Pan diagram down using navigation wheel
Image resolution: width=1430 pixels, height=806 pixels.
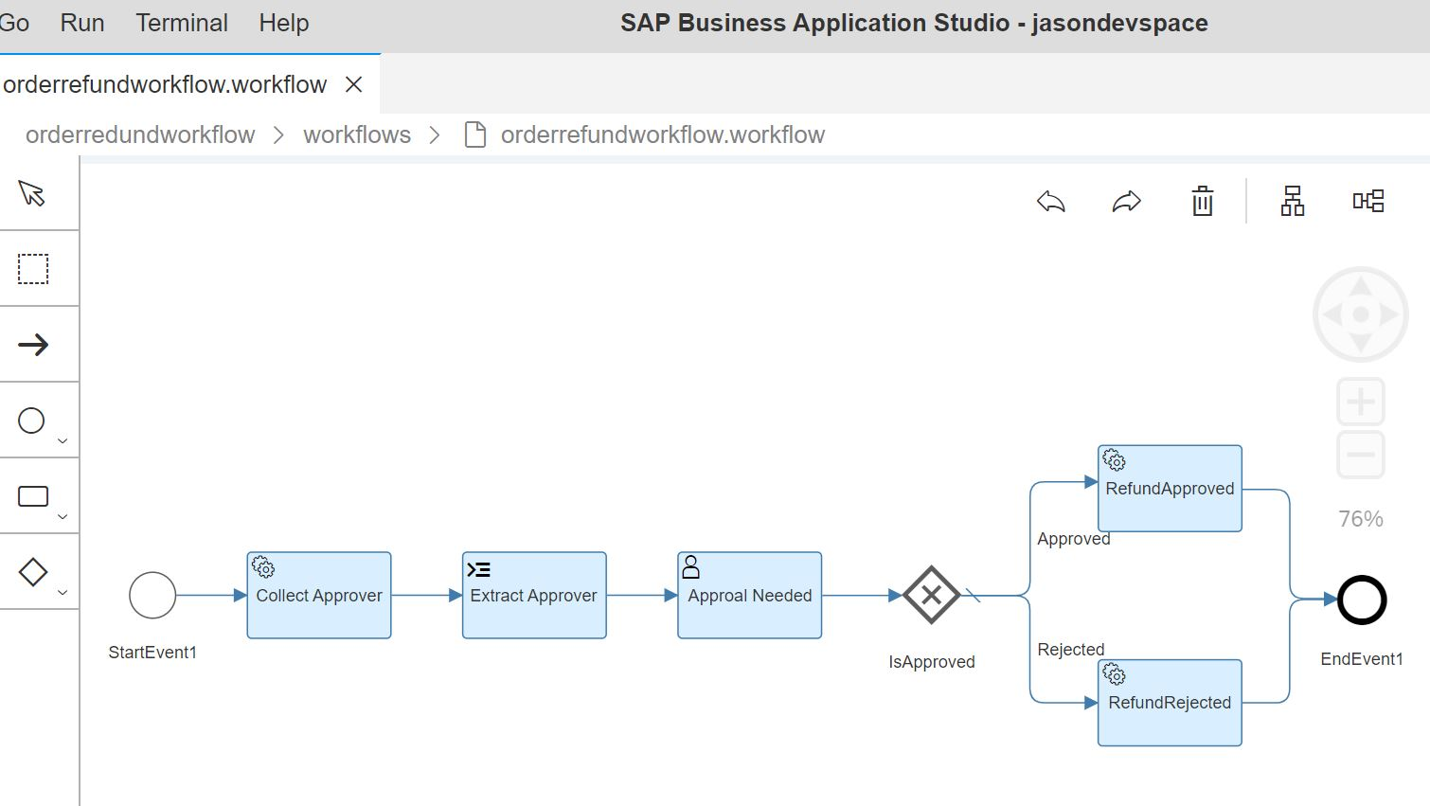[x=1361, y=343]
